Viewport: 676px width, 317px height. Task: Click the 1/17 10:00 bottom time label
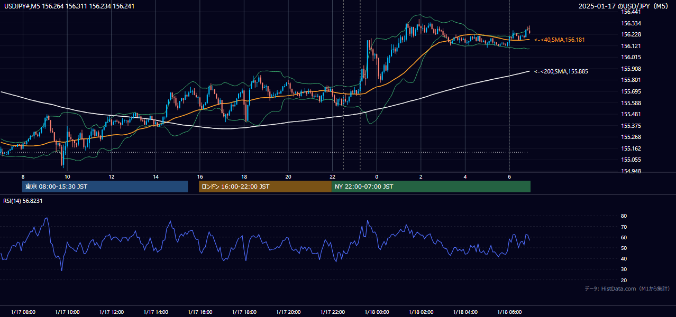click(x=67, y=312)
